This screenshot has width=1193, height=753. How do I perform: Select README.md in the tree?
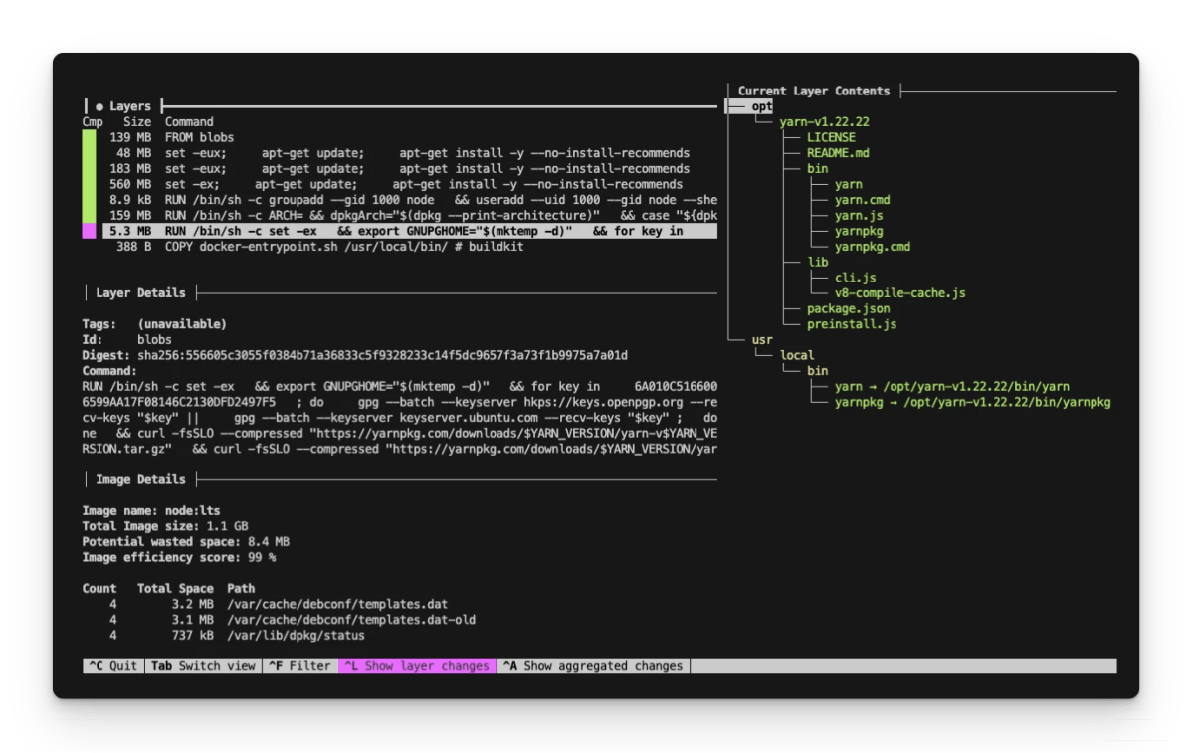[838, 153]
